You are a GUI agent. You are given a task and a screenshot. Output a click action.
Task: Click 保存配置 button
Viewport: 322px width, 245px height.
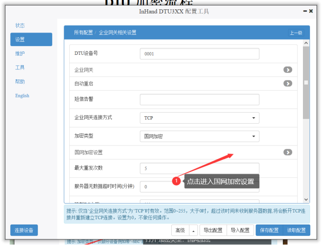point(269,230)
